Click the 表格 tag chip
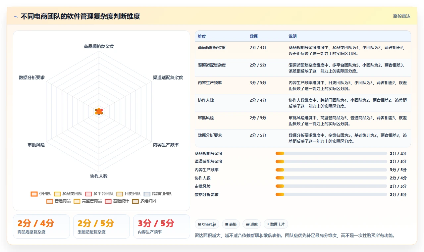424x252 pixels. [x=231, y=224]
